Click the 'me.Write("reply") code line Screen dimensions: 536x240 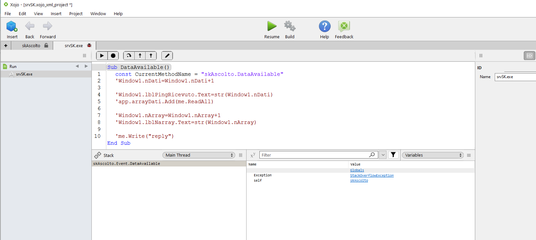coord(145,136)
